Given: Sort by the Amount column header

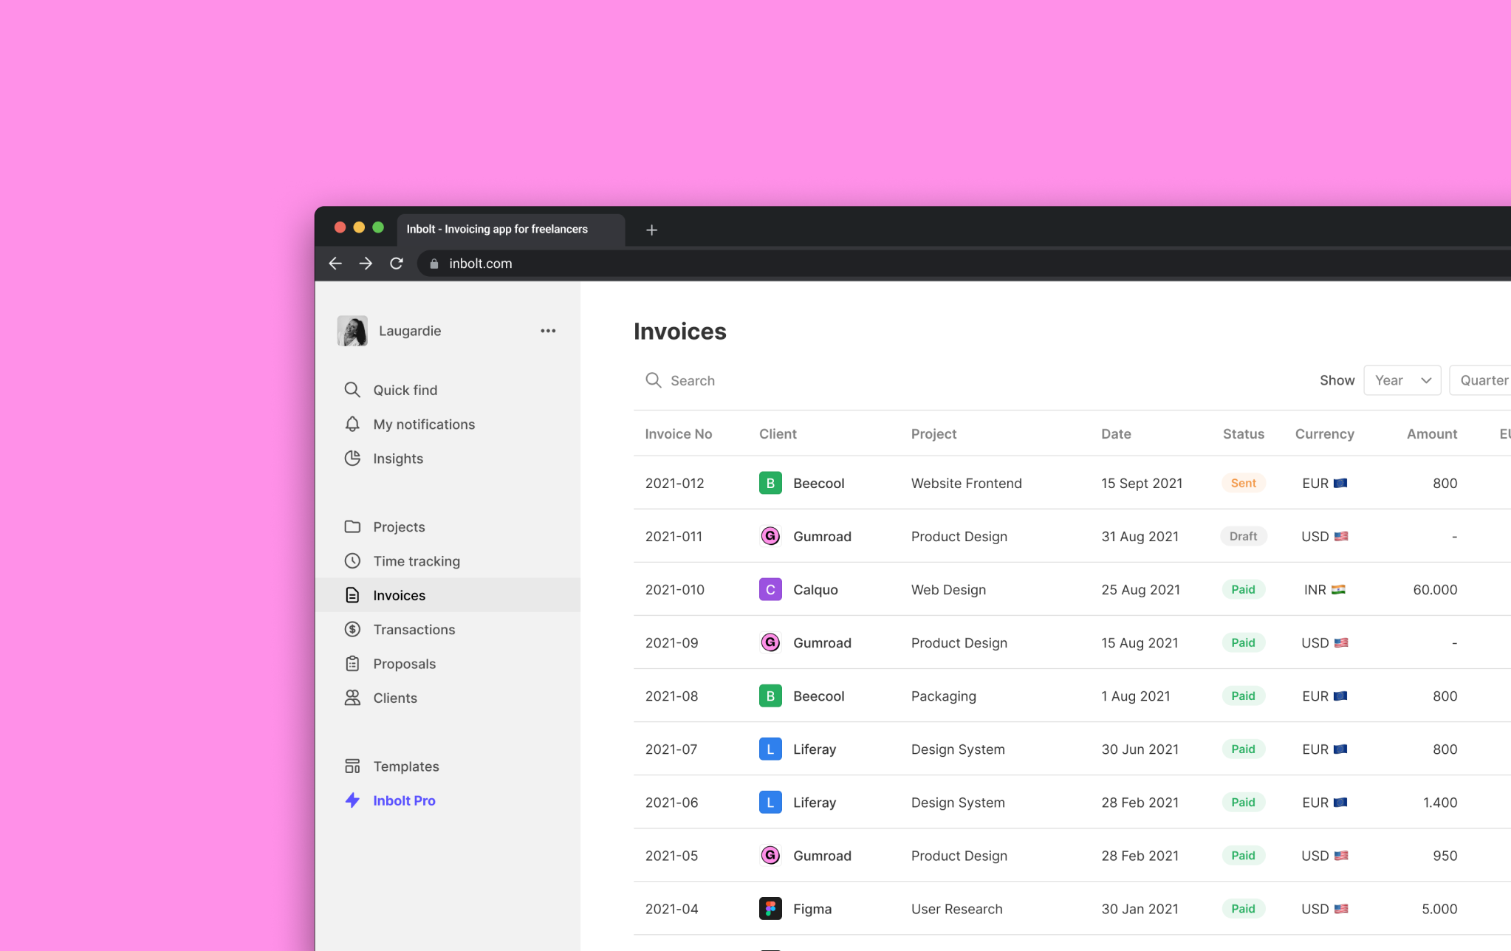Looking at the screenshot, I should click(x=1431, y=433).
